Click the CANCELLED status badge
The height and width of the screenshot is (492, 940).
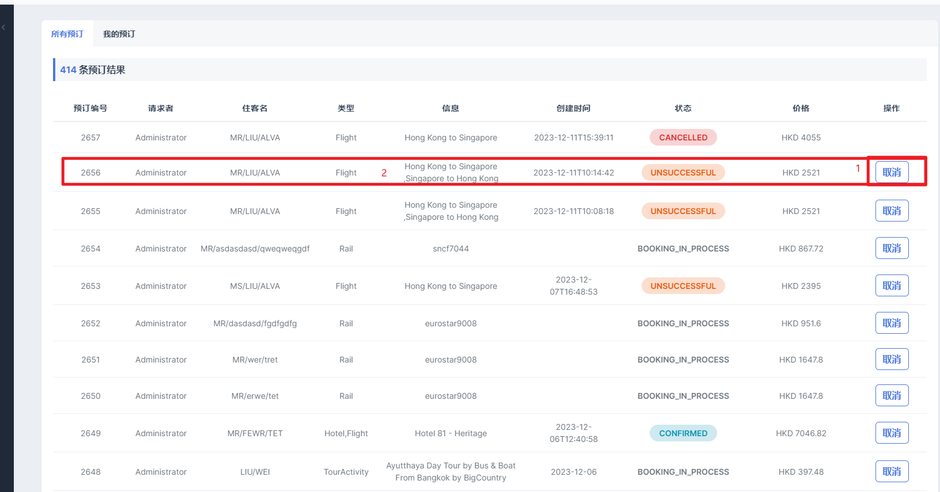pyautogui.click(x=683, y=138)
